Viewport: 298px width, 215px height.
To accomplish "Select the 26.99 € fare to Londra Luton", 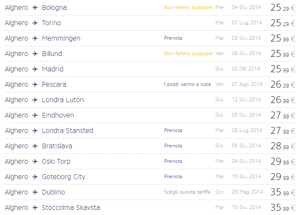I will pos(283,100).
